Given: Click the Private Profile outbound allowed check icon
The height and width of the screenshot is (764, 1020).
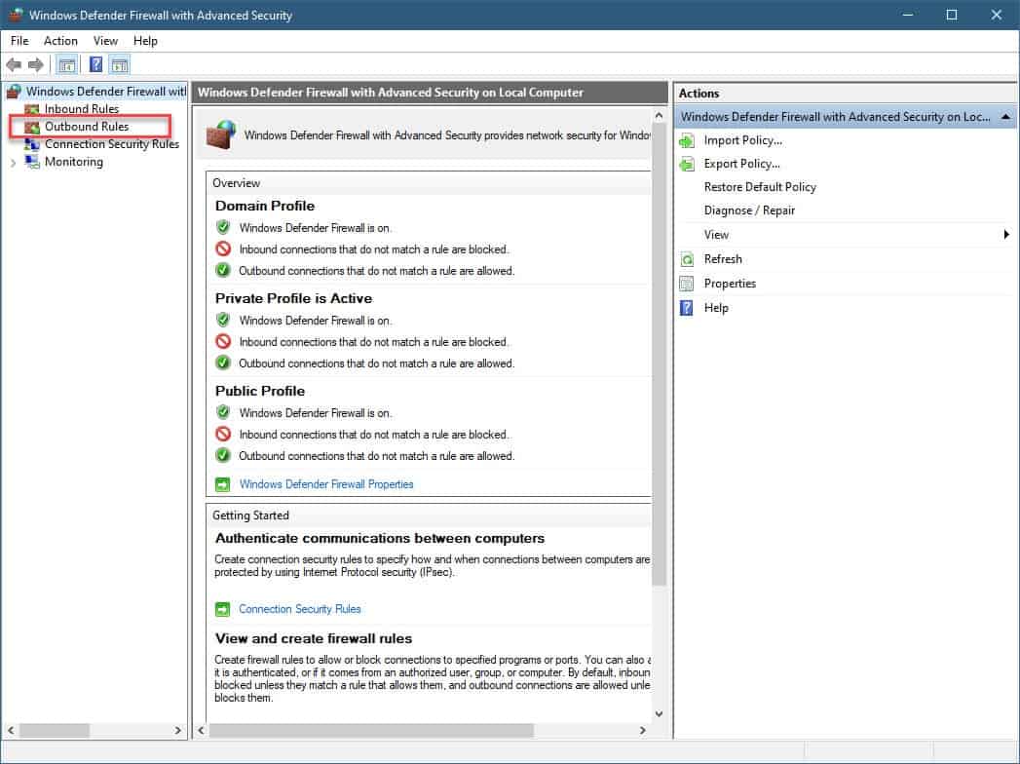Looking at the screenshot, I should pos(223,363).
